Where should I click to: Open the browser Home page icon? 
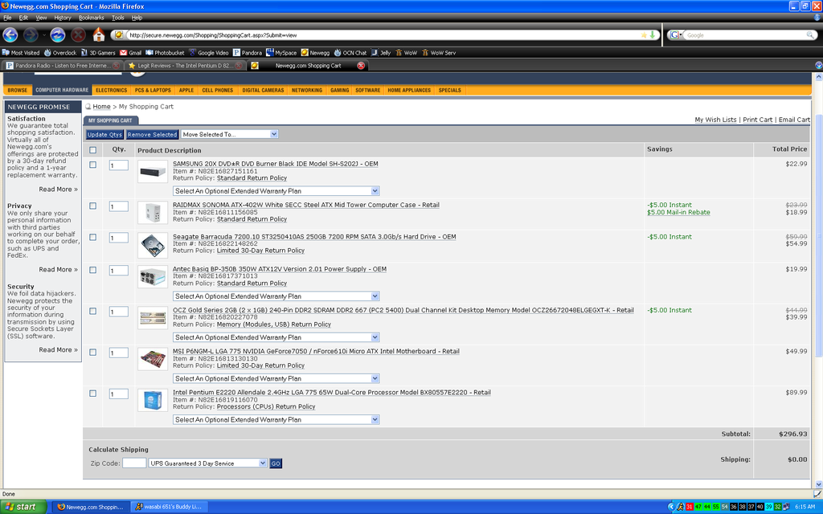[99, 35]
